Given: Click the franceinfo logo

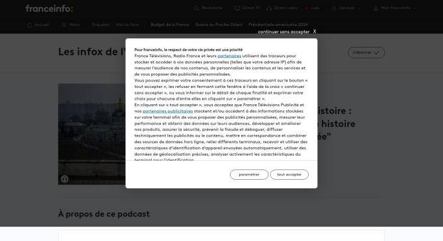Looking at the screenshot, I should point(49,8).
